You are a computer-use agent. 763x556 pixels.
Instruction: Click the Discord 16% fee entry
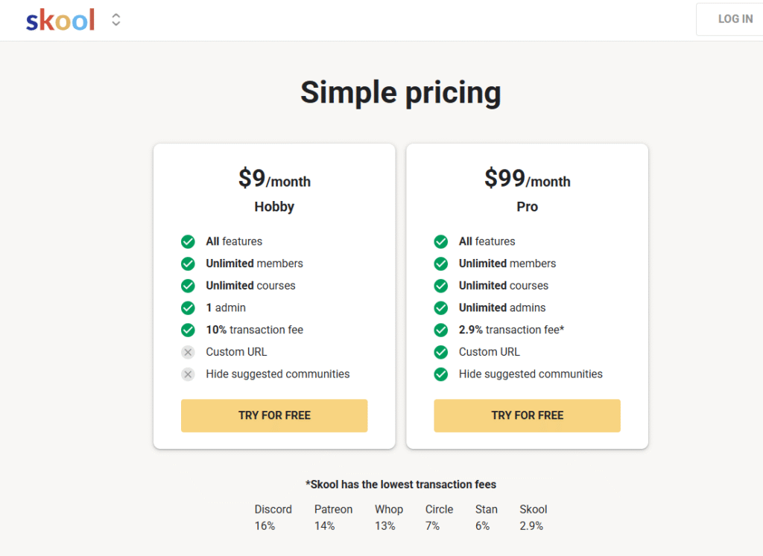(x=273, y=517)
